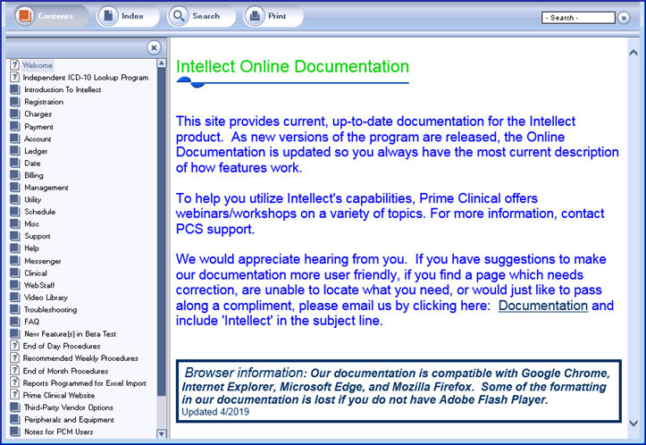Click the Index document icon

click(x=108, y=16)
